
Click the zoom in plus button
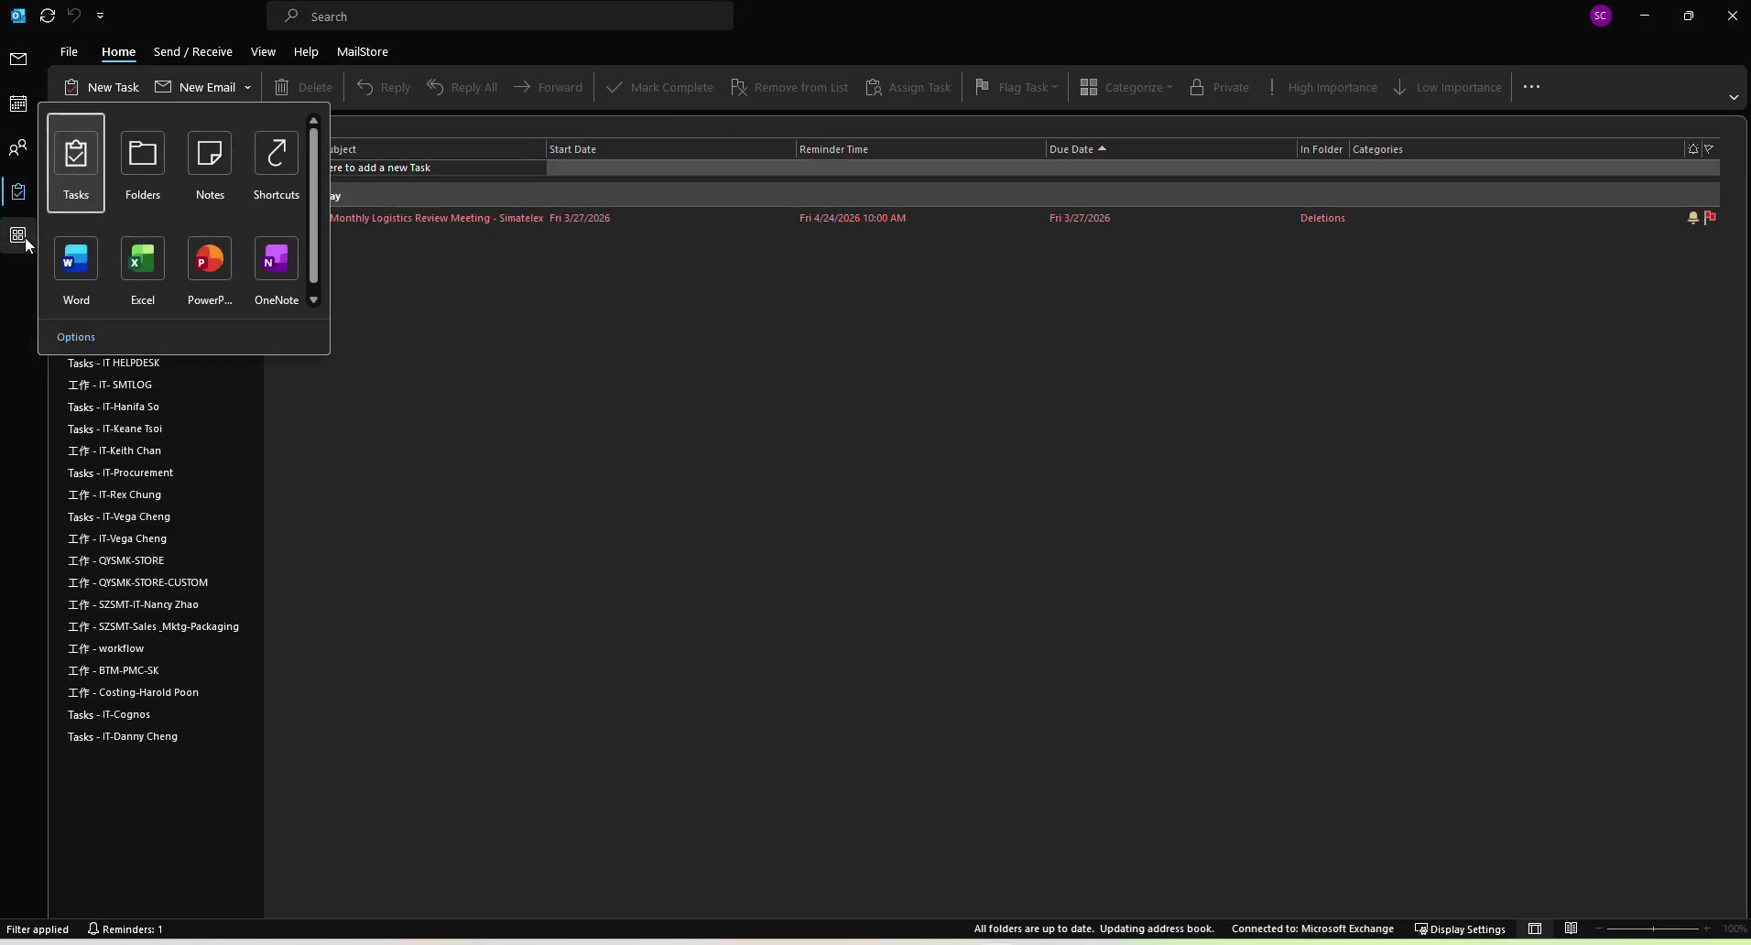pos(1707,929)
